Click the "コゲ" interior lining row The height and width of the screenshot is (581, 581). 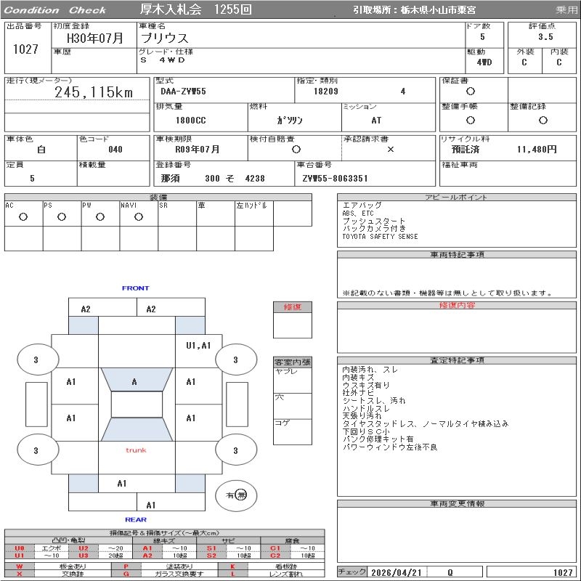tap(293, 431)
